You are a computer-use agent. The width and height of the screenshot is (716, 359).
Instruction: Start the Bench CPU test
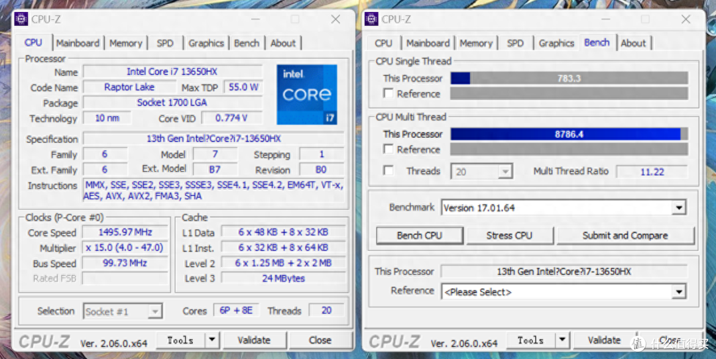(x=420, y=235)
